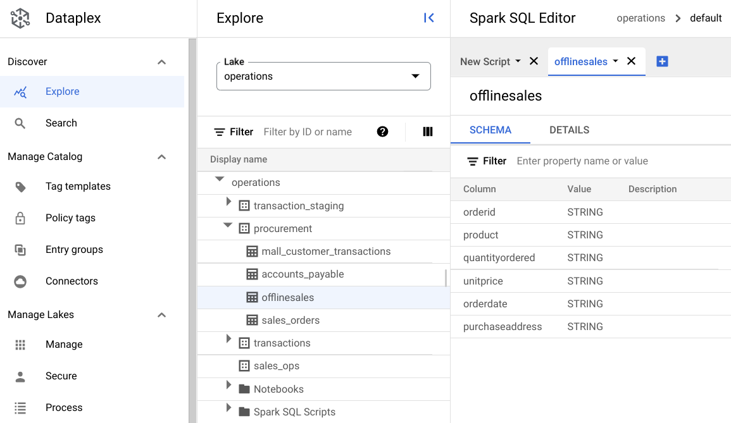
Task: Switch to the DETAILS tab
Action: pyautogui.click(x=569, y=130)
